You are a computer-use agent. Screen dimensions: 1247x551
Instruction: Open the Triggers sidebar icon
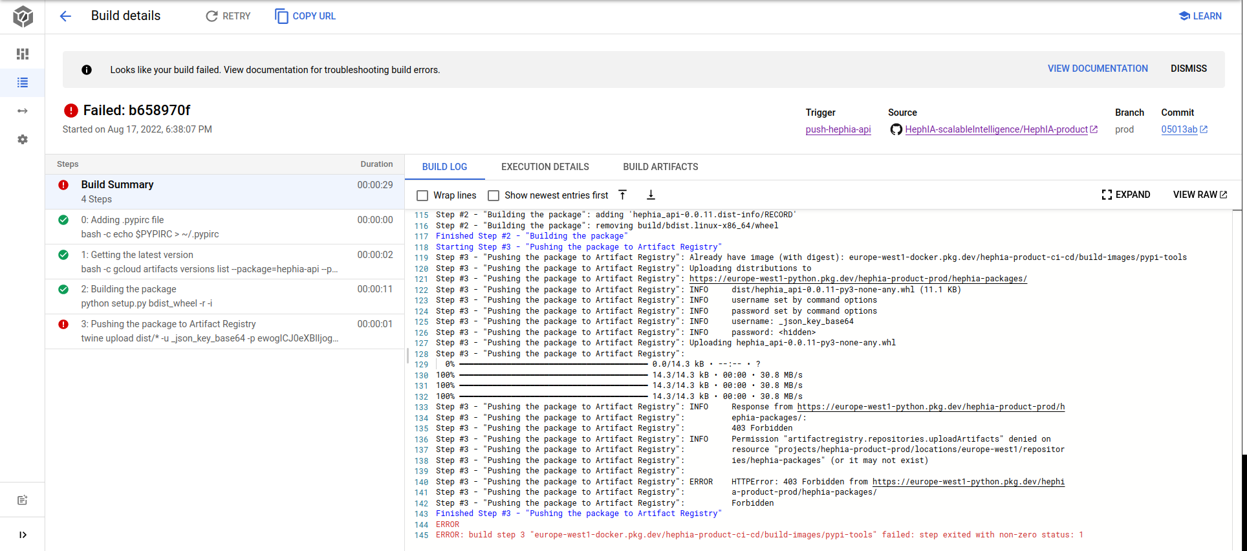(23, 111)
